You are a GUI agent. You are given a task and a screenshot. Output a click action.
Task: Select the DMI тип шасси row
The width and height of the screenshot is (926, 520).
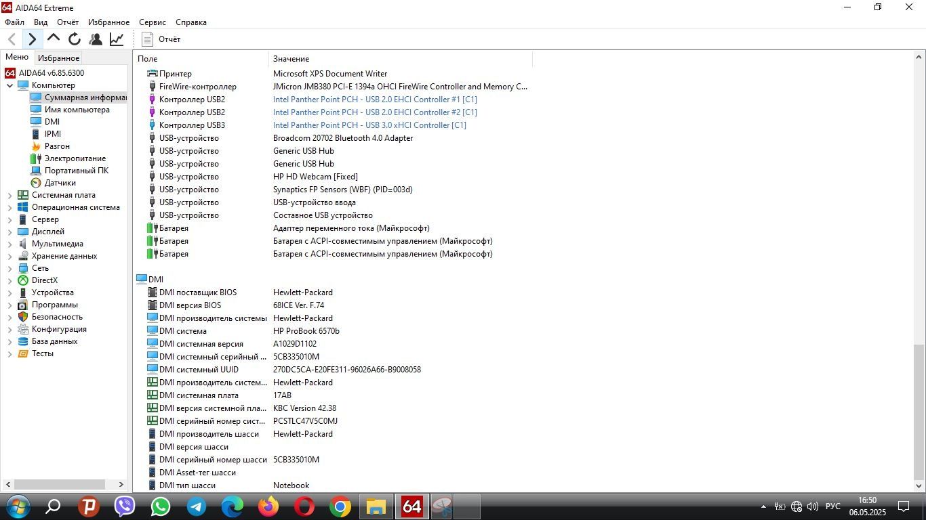click(x=332, y=485)
